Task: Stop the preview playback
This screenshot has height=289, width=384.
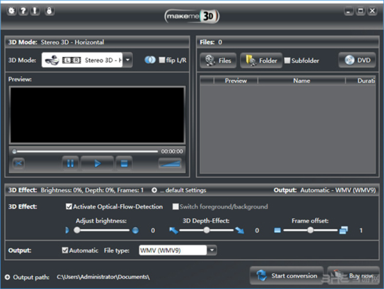Action: click(124, 163)
